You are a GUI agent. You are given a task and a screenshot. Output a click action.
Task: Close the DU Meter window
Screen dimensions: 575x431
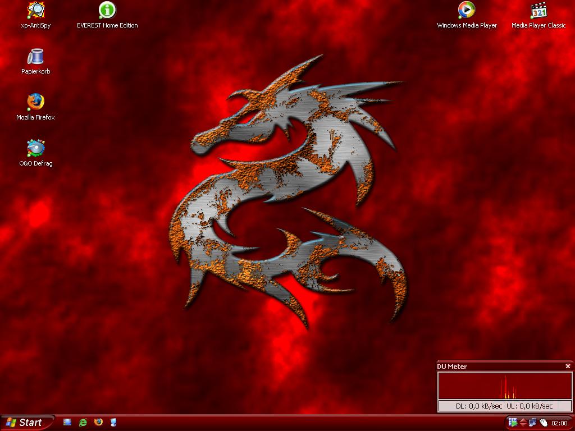pyautogui.click(x=568, y=366)
